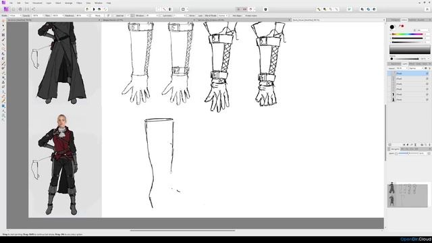The height and width of the screenshot is (243, 432).
Task: Switch to the Effects tab
Action: (x=412, y=64)
